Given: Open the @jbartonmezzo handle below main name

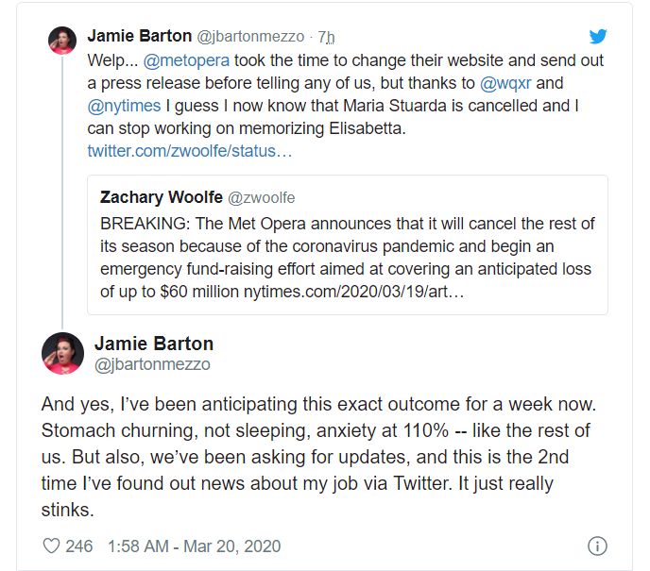Looking at the screenshot, I should coord(152,365).
